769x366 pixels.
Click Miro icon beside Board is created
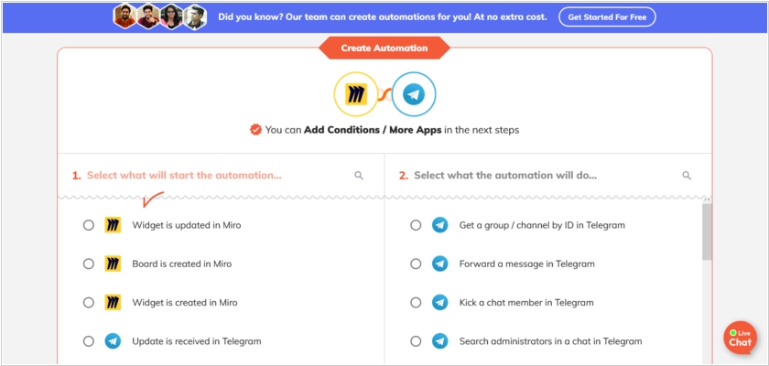pyautogui.click(x=113, y=264)
